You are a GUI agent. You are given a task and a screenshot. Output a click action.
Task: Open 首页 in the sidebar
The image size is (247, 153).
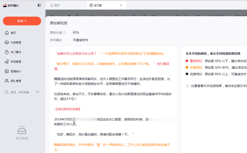pos(13,33)
